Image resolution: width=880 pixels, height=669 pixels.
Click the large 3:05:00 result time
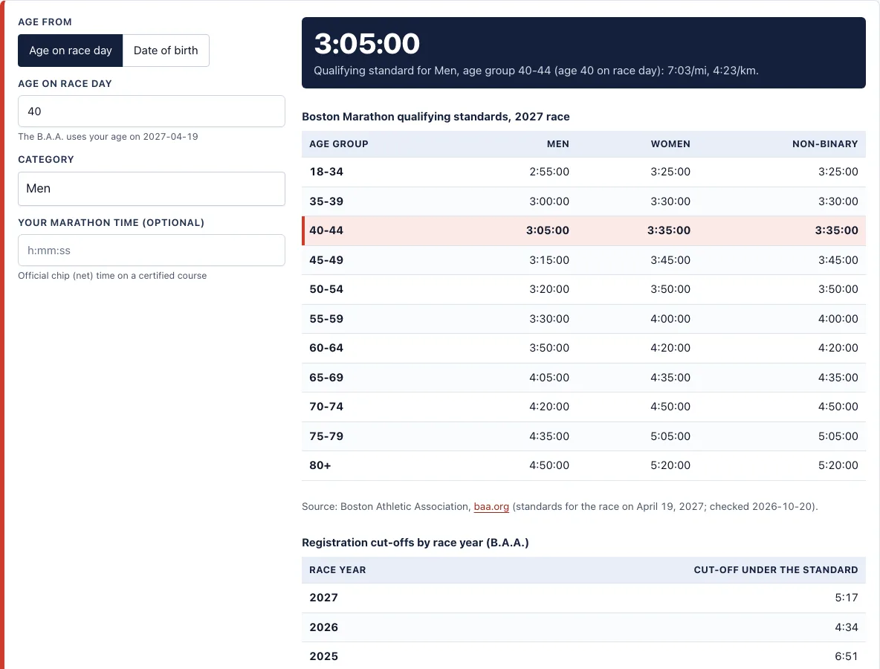tap(367, 43)
